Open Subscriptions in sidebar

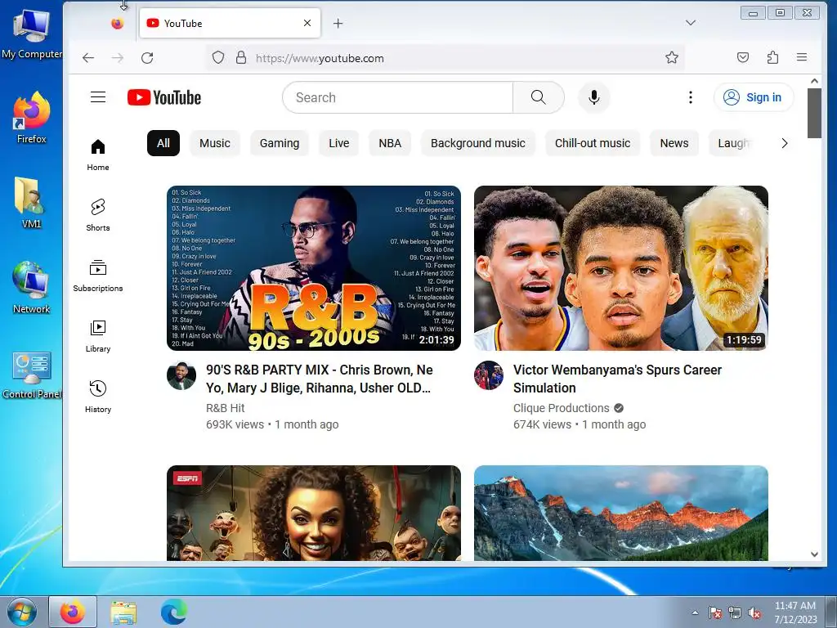[x=98, y=276]
